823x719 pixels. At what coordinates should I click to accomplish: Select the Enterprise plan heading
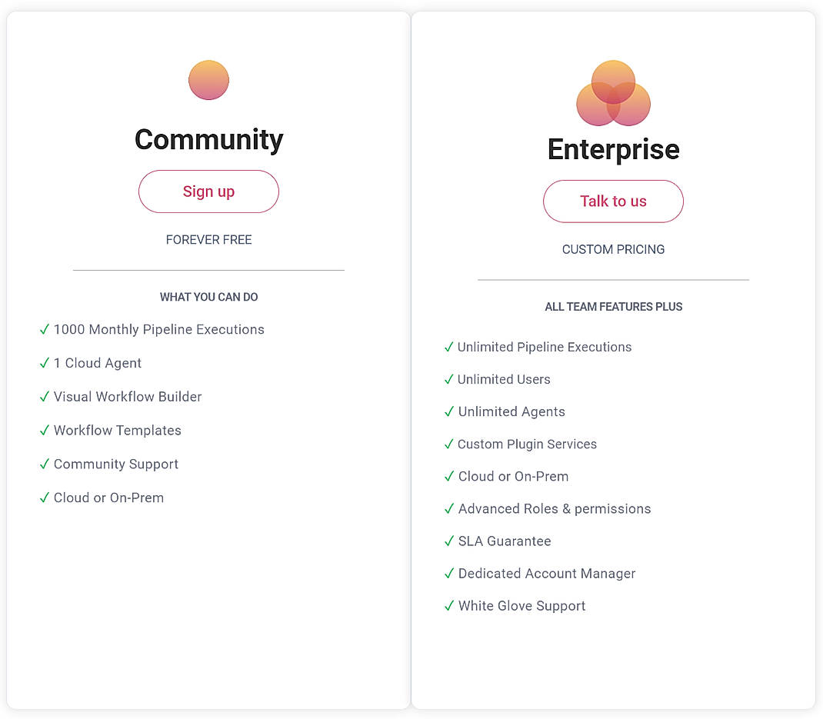pyautogui.click(x=613, y=149)
